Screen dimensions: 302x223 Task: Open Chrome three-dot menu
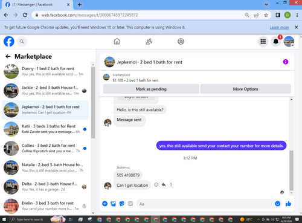coord(297,15)
